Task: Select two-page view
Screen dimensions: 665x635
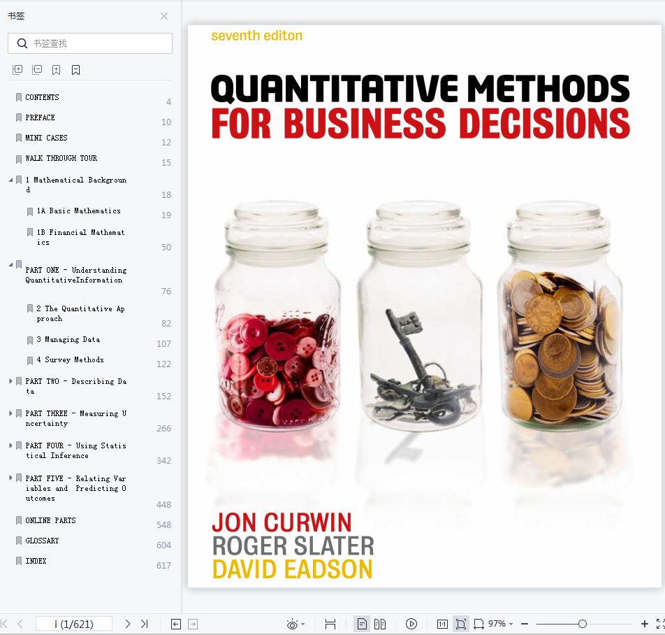Action: [x=380, y=624]
